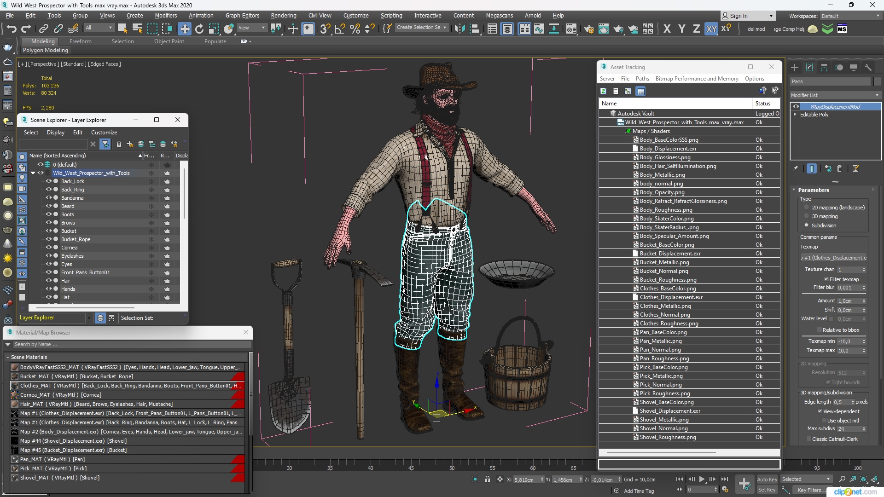The width and height of the screenshot is (884, 497).
Task: Remove modifier from stack trash icon
Action: 839,168
